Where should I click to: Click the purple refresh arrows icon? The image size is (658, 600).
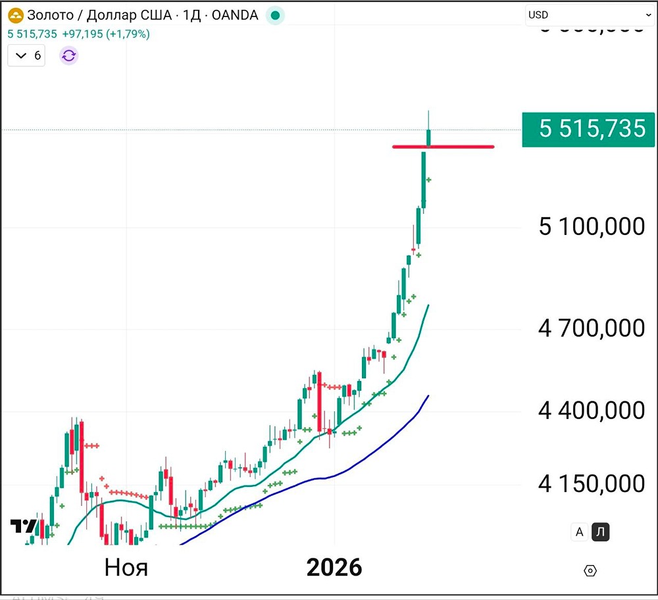tap(69, 55)
